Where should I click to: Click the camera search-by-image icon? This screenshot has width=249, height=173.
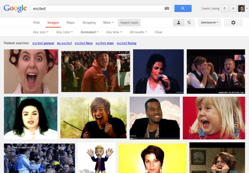click(167, 8)
